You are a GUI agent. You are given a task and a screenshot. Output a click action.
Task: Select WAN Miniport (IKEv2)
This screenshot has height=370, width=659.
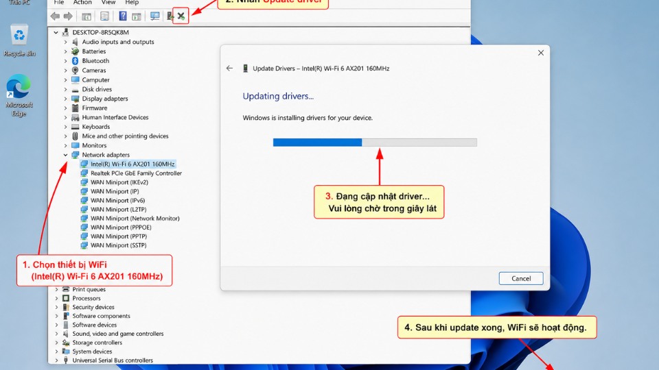pyautogui.click(x=119, y=182)
